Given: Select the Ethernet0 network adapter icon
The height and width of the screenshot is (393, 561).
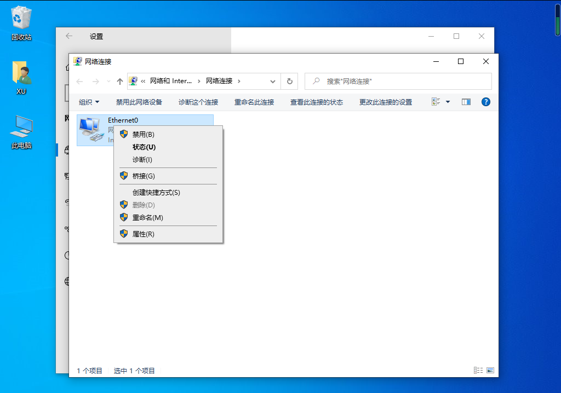Looking at the screenshot, I should (93, 130).
